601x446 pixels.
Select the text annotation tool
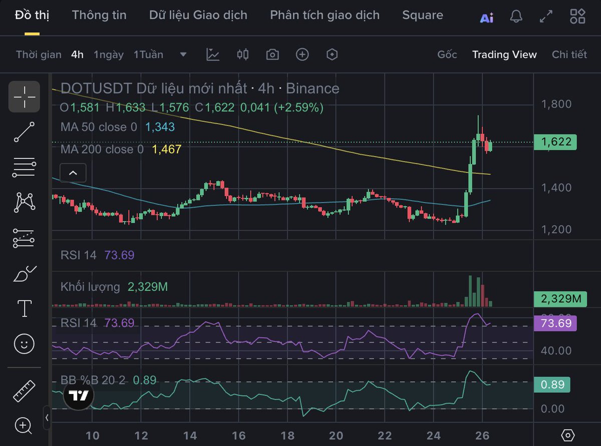point(25,308)
